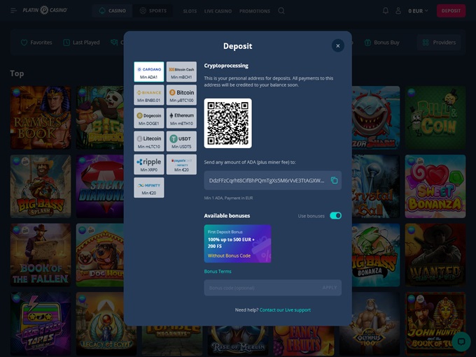
Task: Copy the ADA deposit address
Action: 334,180
